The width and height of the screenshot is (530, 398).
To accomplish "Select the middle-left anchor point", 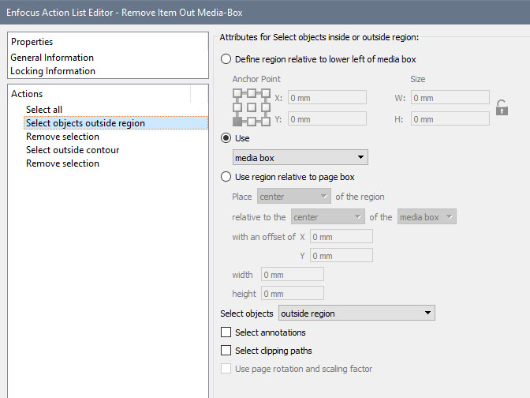I will click(237, 107).
